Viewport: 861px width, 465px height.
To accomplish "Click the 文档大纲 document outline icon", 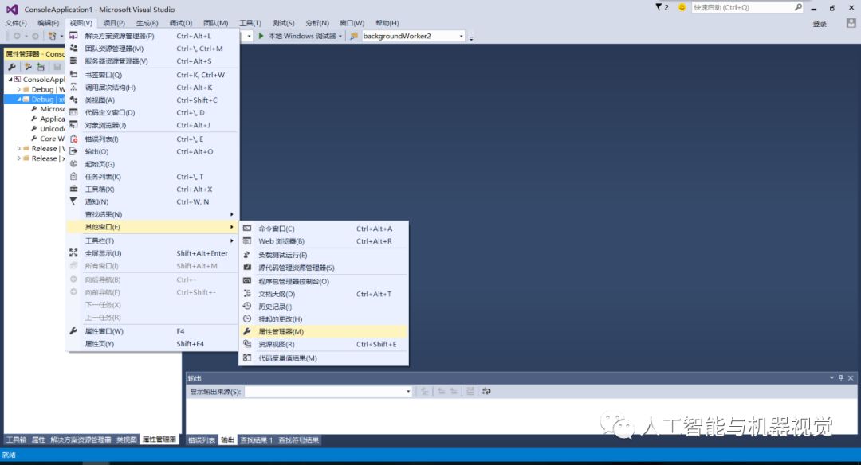I will [x=247, y=294].
